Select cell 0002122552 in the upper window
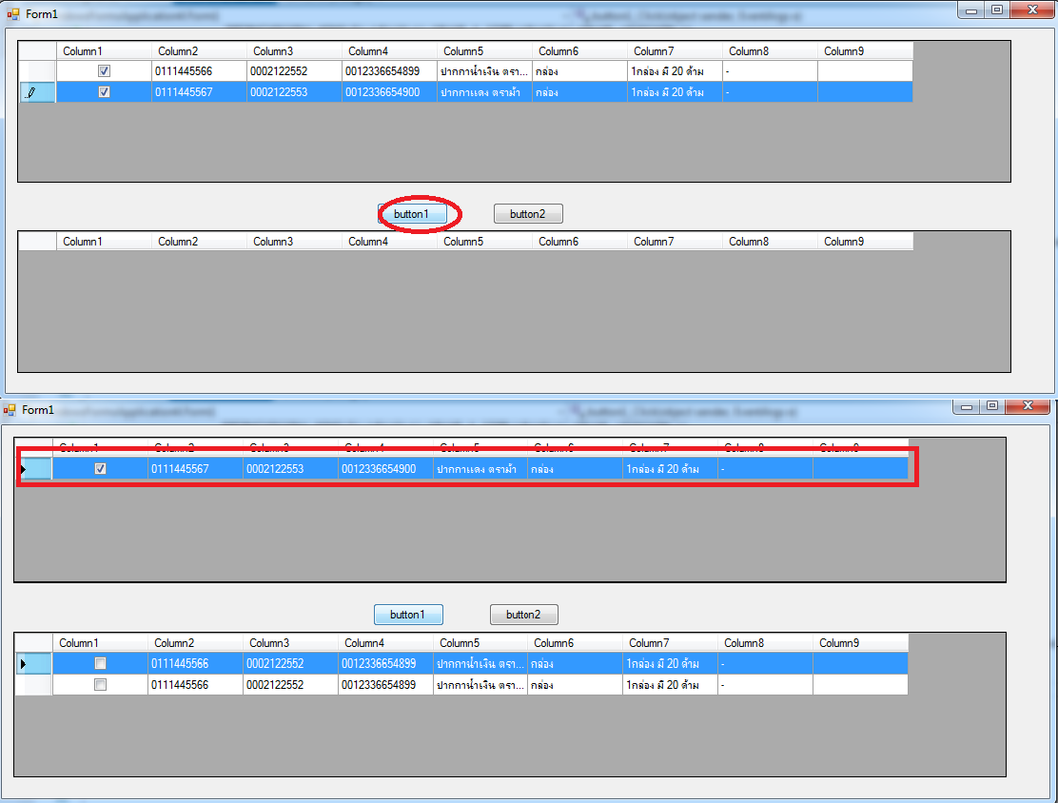The height and width of the screenshot is (803, 1058). pos(294,71)
